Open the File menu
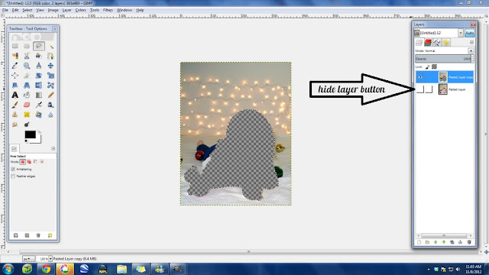Image resolution: width=489 pixels, height=275 pixels. [5, 10]
